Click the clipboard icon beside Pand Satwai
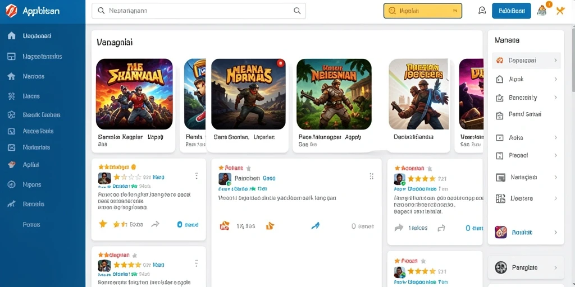Screen dimensions: 575x287 point(499,115)
